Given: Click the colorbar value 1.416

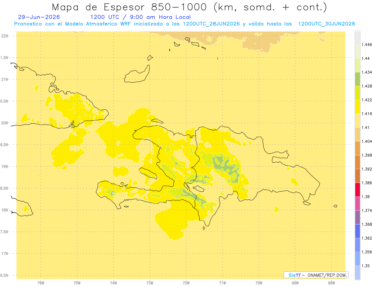Looking at the screenshot, I should click(x=367, y=114).
